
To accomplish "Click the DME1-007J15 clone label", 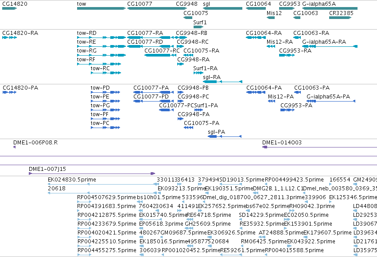I will (47, 169).
